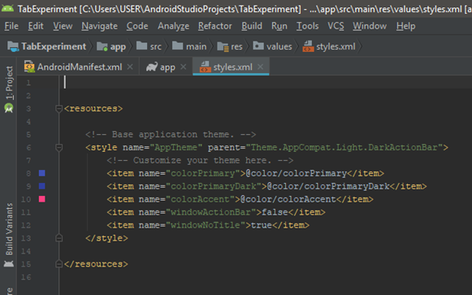Click the Android Studio logo in title bar

(7, 8)
